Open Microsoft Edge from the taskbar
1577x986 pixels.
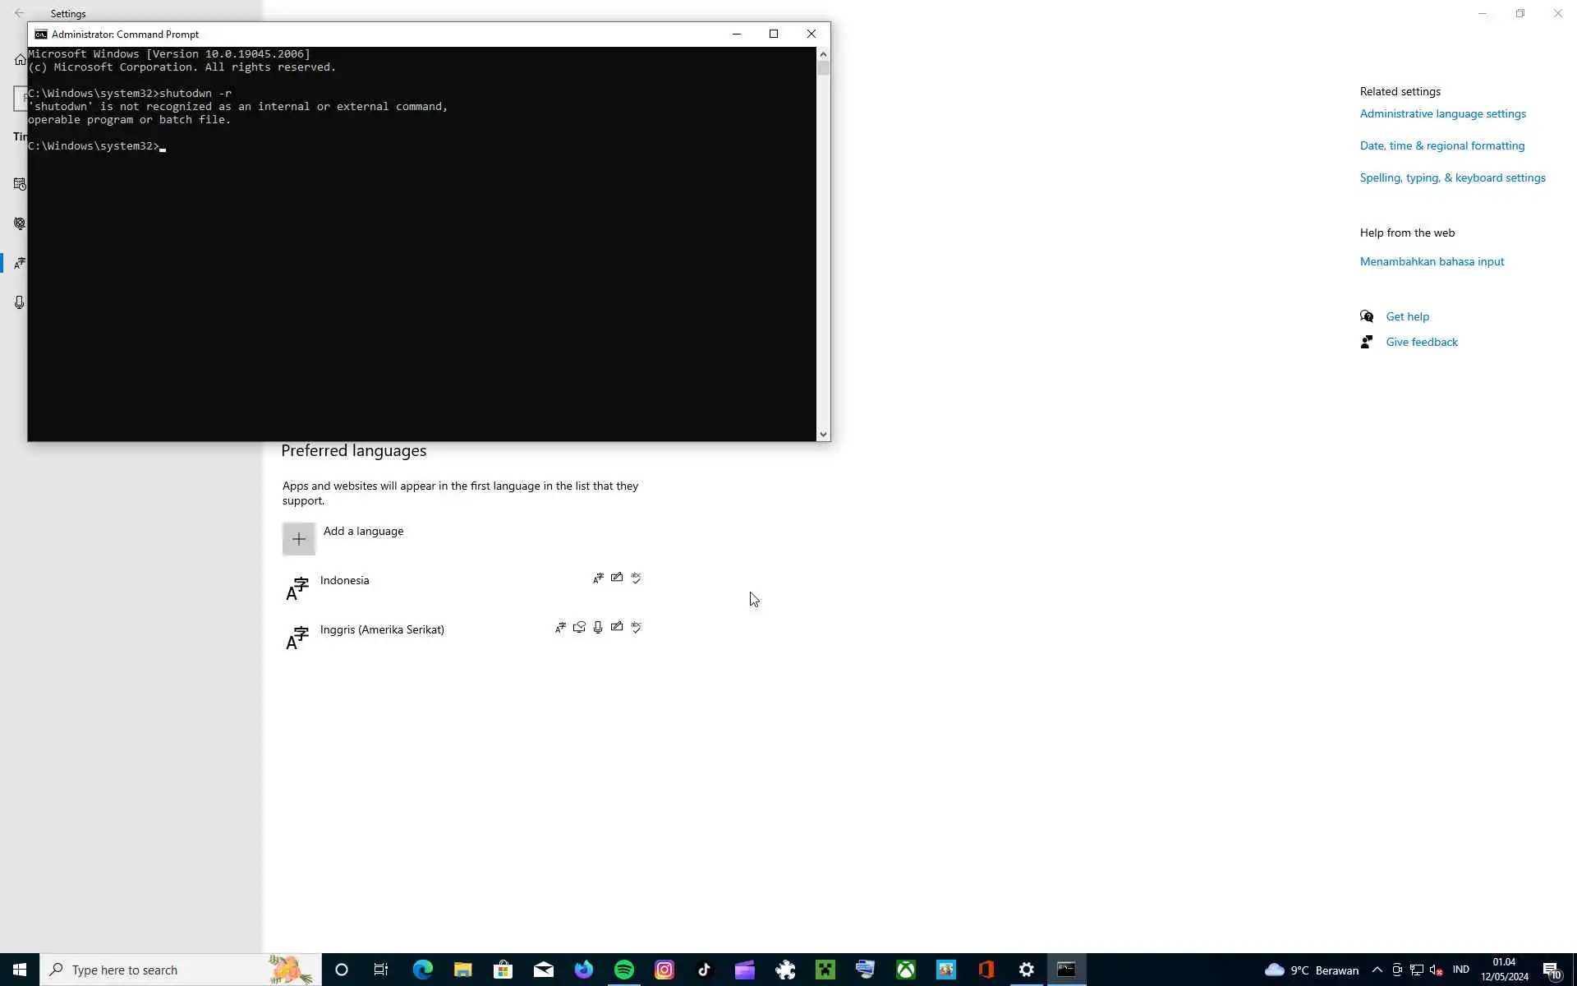[422, 970]
